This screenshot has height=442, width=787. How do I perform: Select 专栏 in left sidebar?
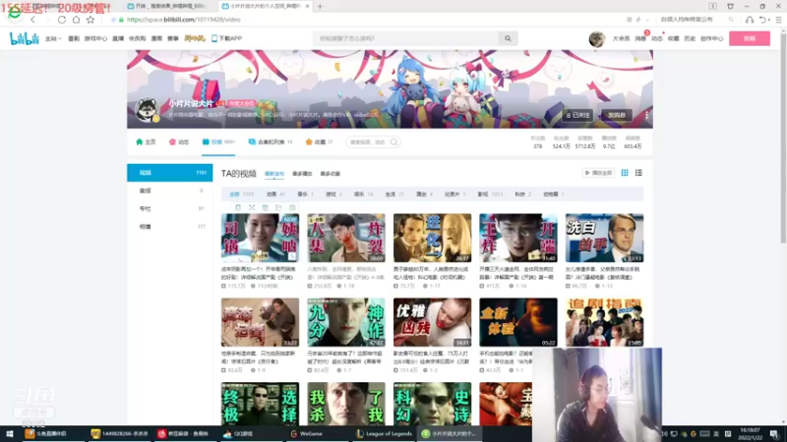pos(169,209)
